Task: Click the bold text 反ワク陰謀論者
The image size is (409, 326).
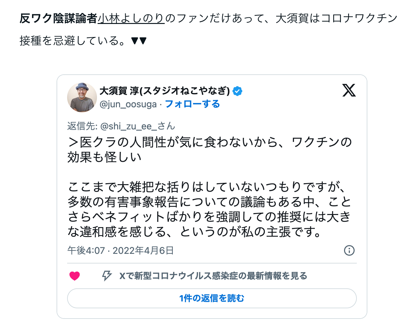Action: click(x=58, y=18)
